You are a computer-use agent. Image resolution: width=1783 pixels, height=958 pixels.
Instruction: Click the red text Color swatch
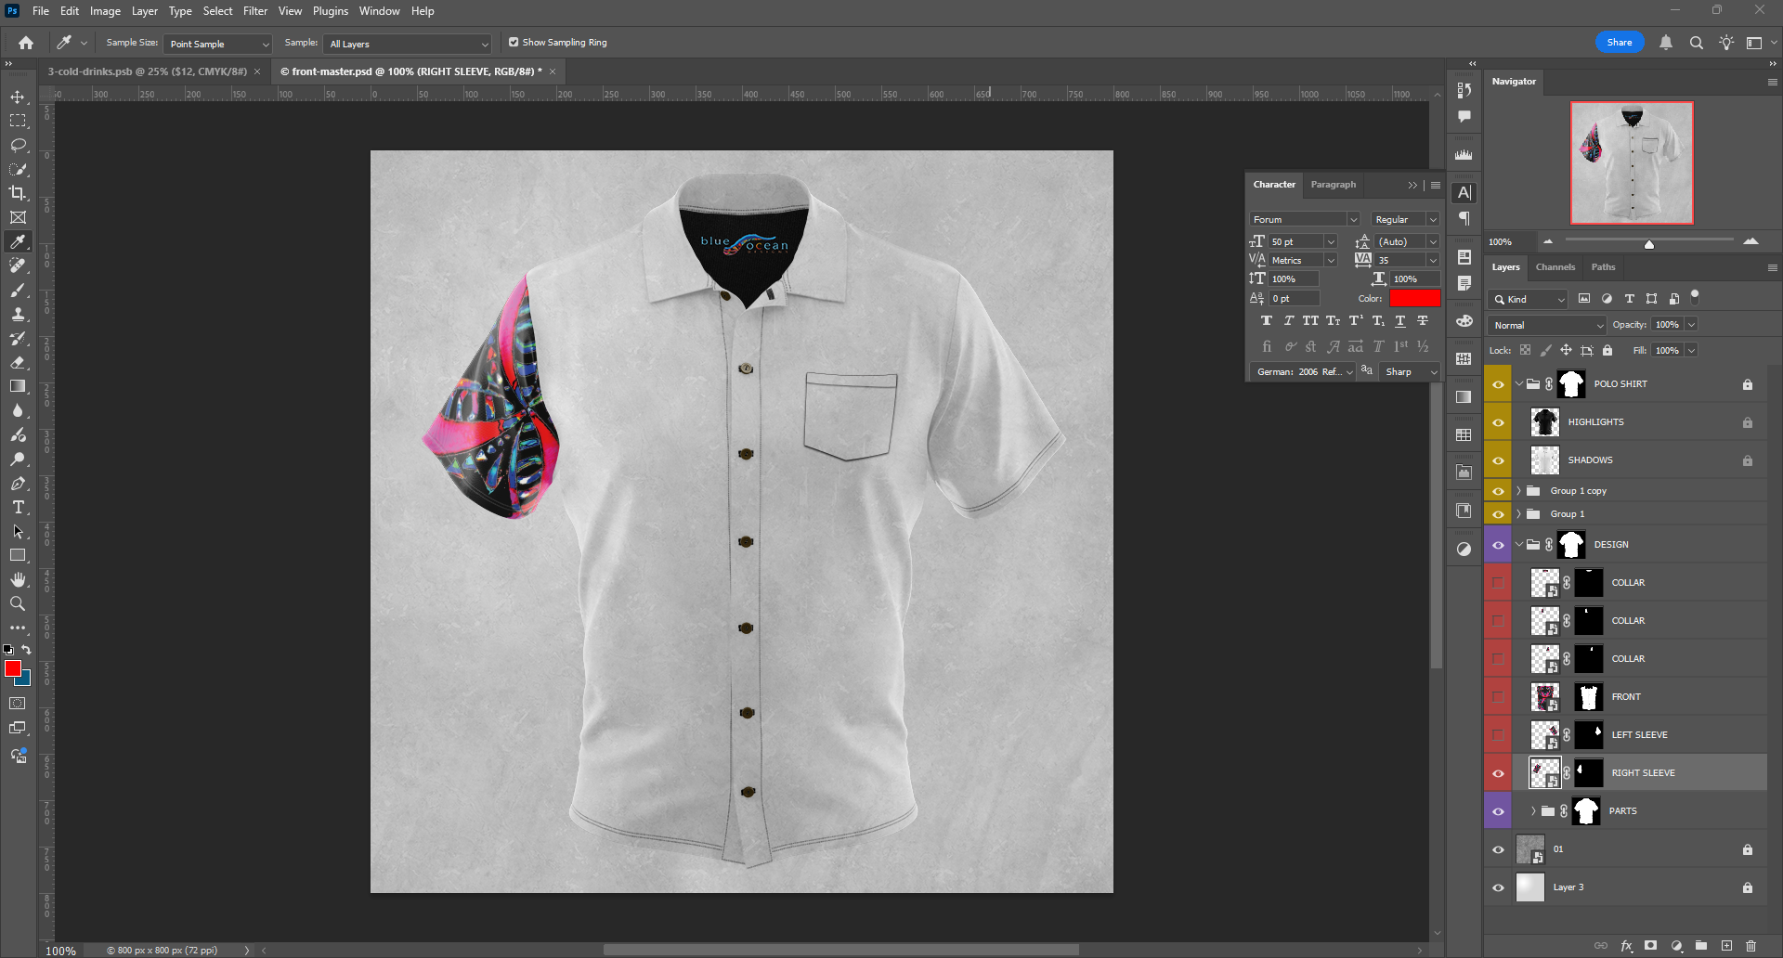(x=1414, y=298)
